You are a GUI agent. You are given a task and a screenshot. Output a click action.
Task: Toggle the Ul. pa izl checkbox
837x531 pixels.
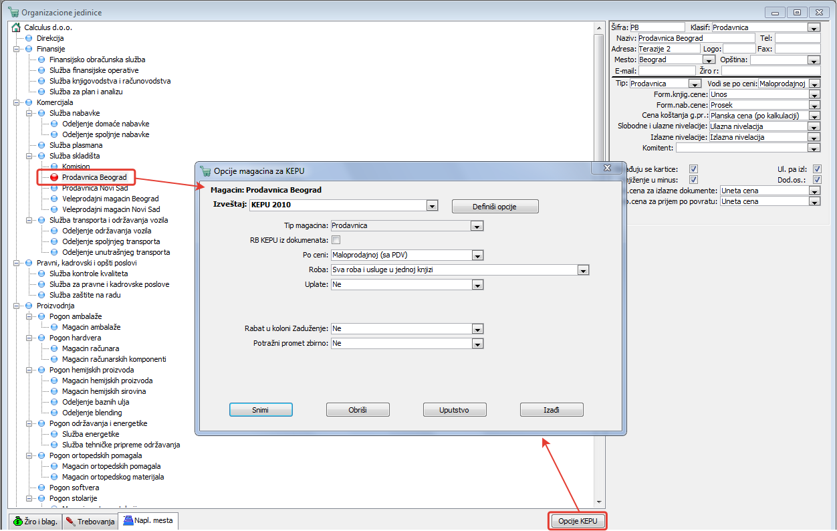click(x=817, y=169)
